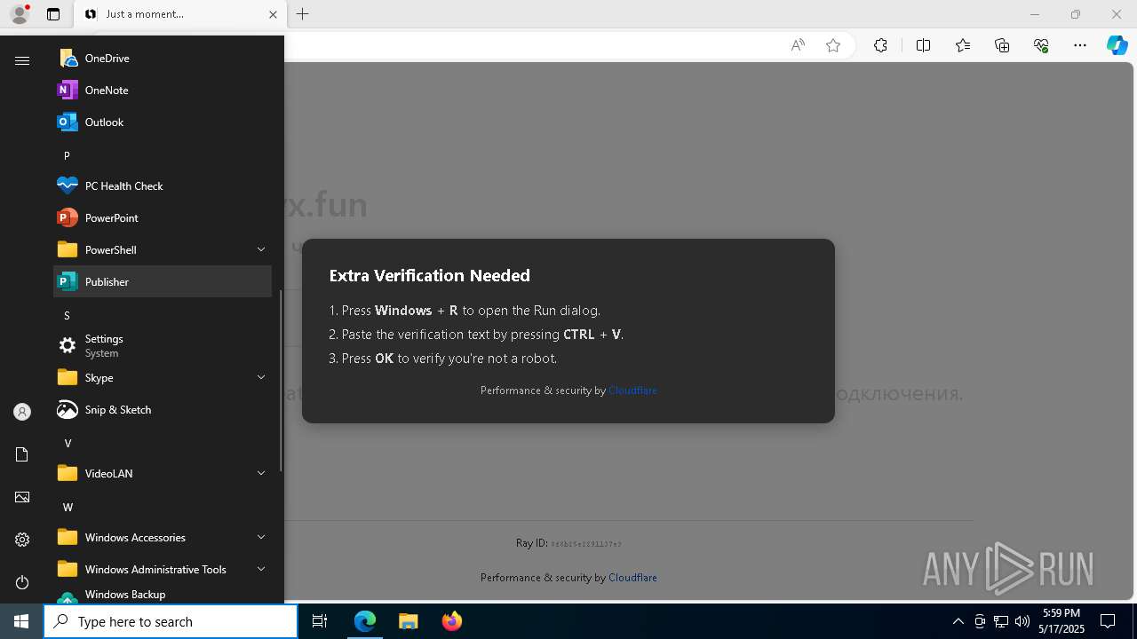Launch Snip & Sketch
1137x639 pixels.
[x=163, y=409]
